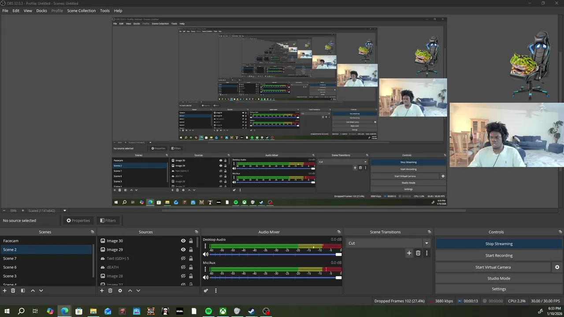Show the dEATH source
The height and width of the screenshot is (317, 564).
pos(183,267)
